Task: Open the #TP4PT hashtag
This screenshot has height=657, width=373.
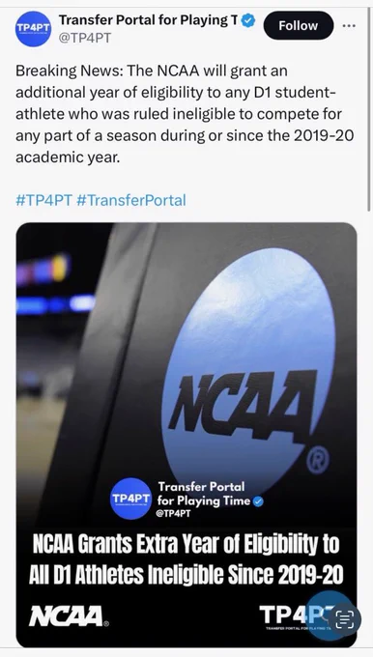Action: 44,200
